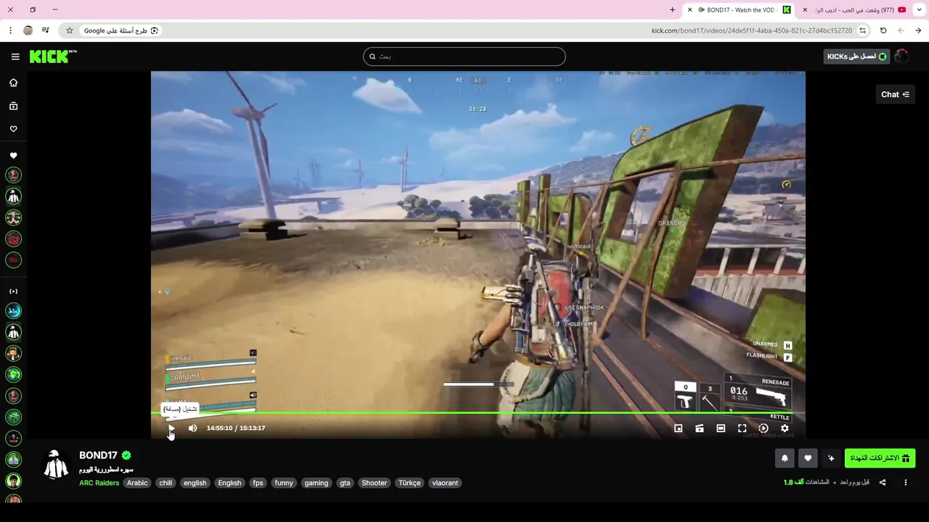The height and width of the screenshot is (522, 929).
Task: Focus the Kick search field
Action: (x=464, y=57)
